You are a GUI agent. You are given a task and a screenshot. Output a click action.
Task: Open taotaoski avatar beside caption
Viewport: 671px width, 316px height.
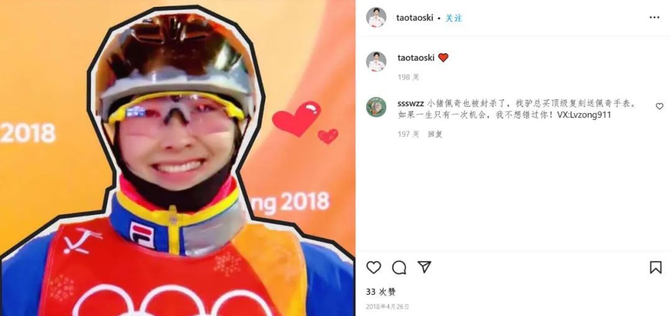[376, 61]
